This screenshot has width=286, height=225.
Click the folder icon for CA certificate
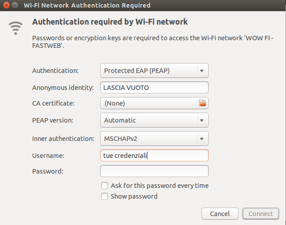click(202, 103)
